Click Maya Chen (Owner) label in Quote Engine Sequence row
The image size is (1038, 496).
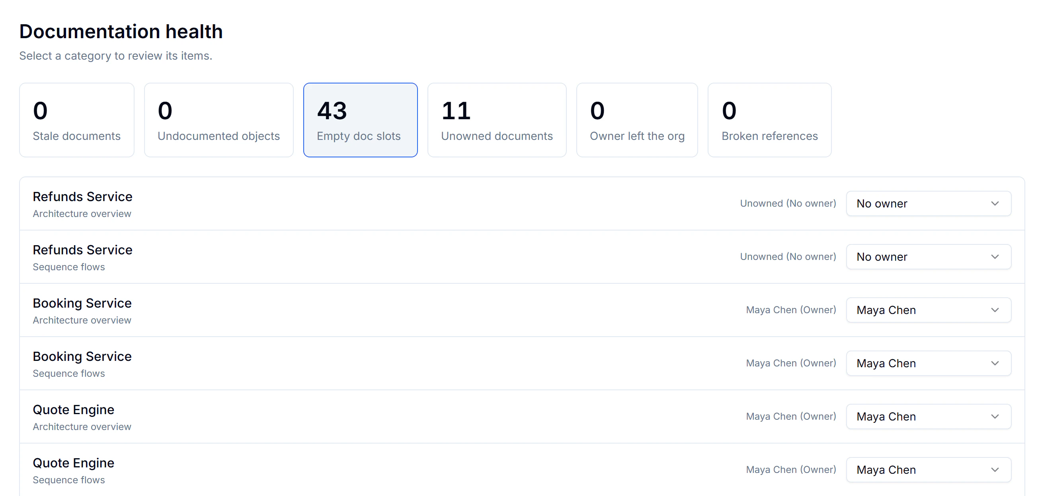click(790, 469)
